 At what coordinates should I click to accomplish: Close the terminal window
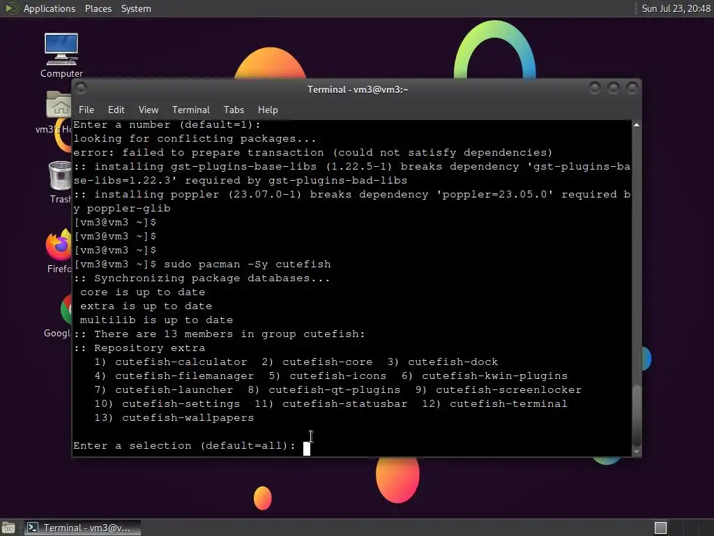point(632,88)
